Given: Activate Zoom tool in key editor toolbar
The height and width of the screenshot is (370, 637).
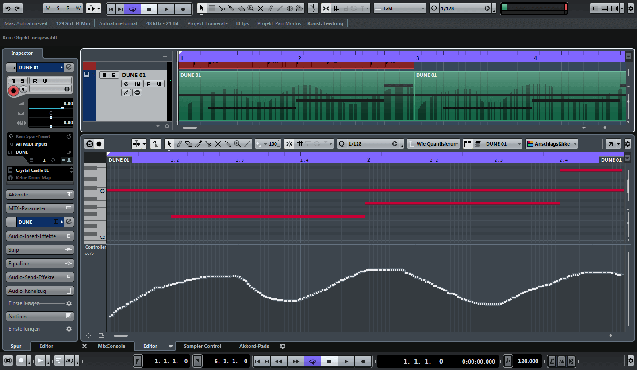Looking at the screenshot, I should [238, 144].
